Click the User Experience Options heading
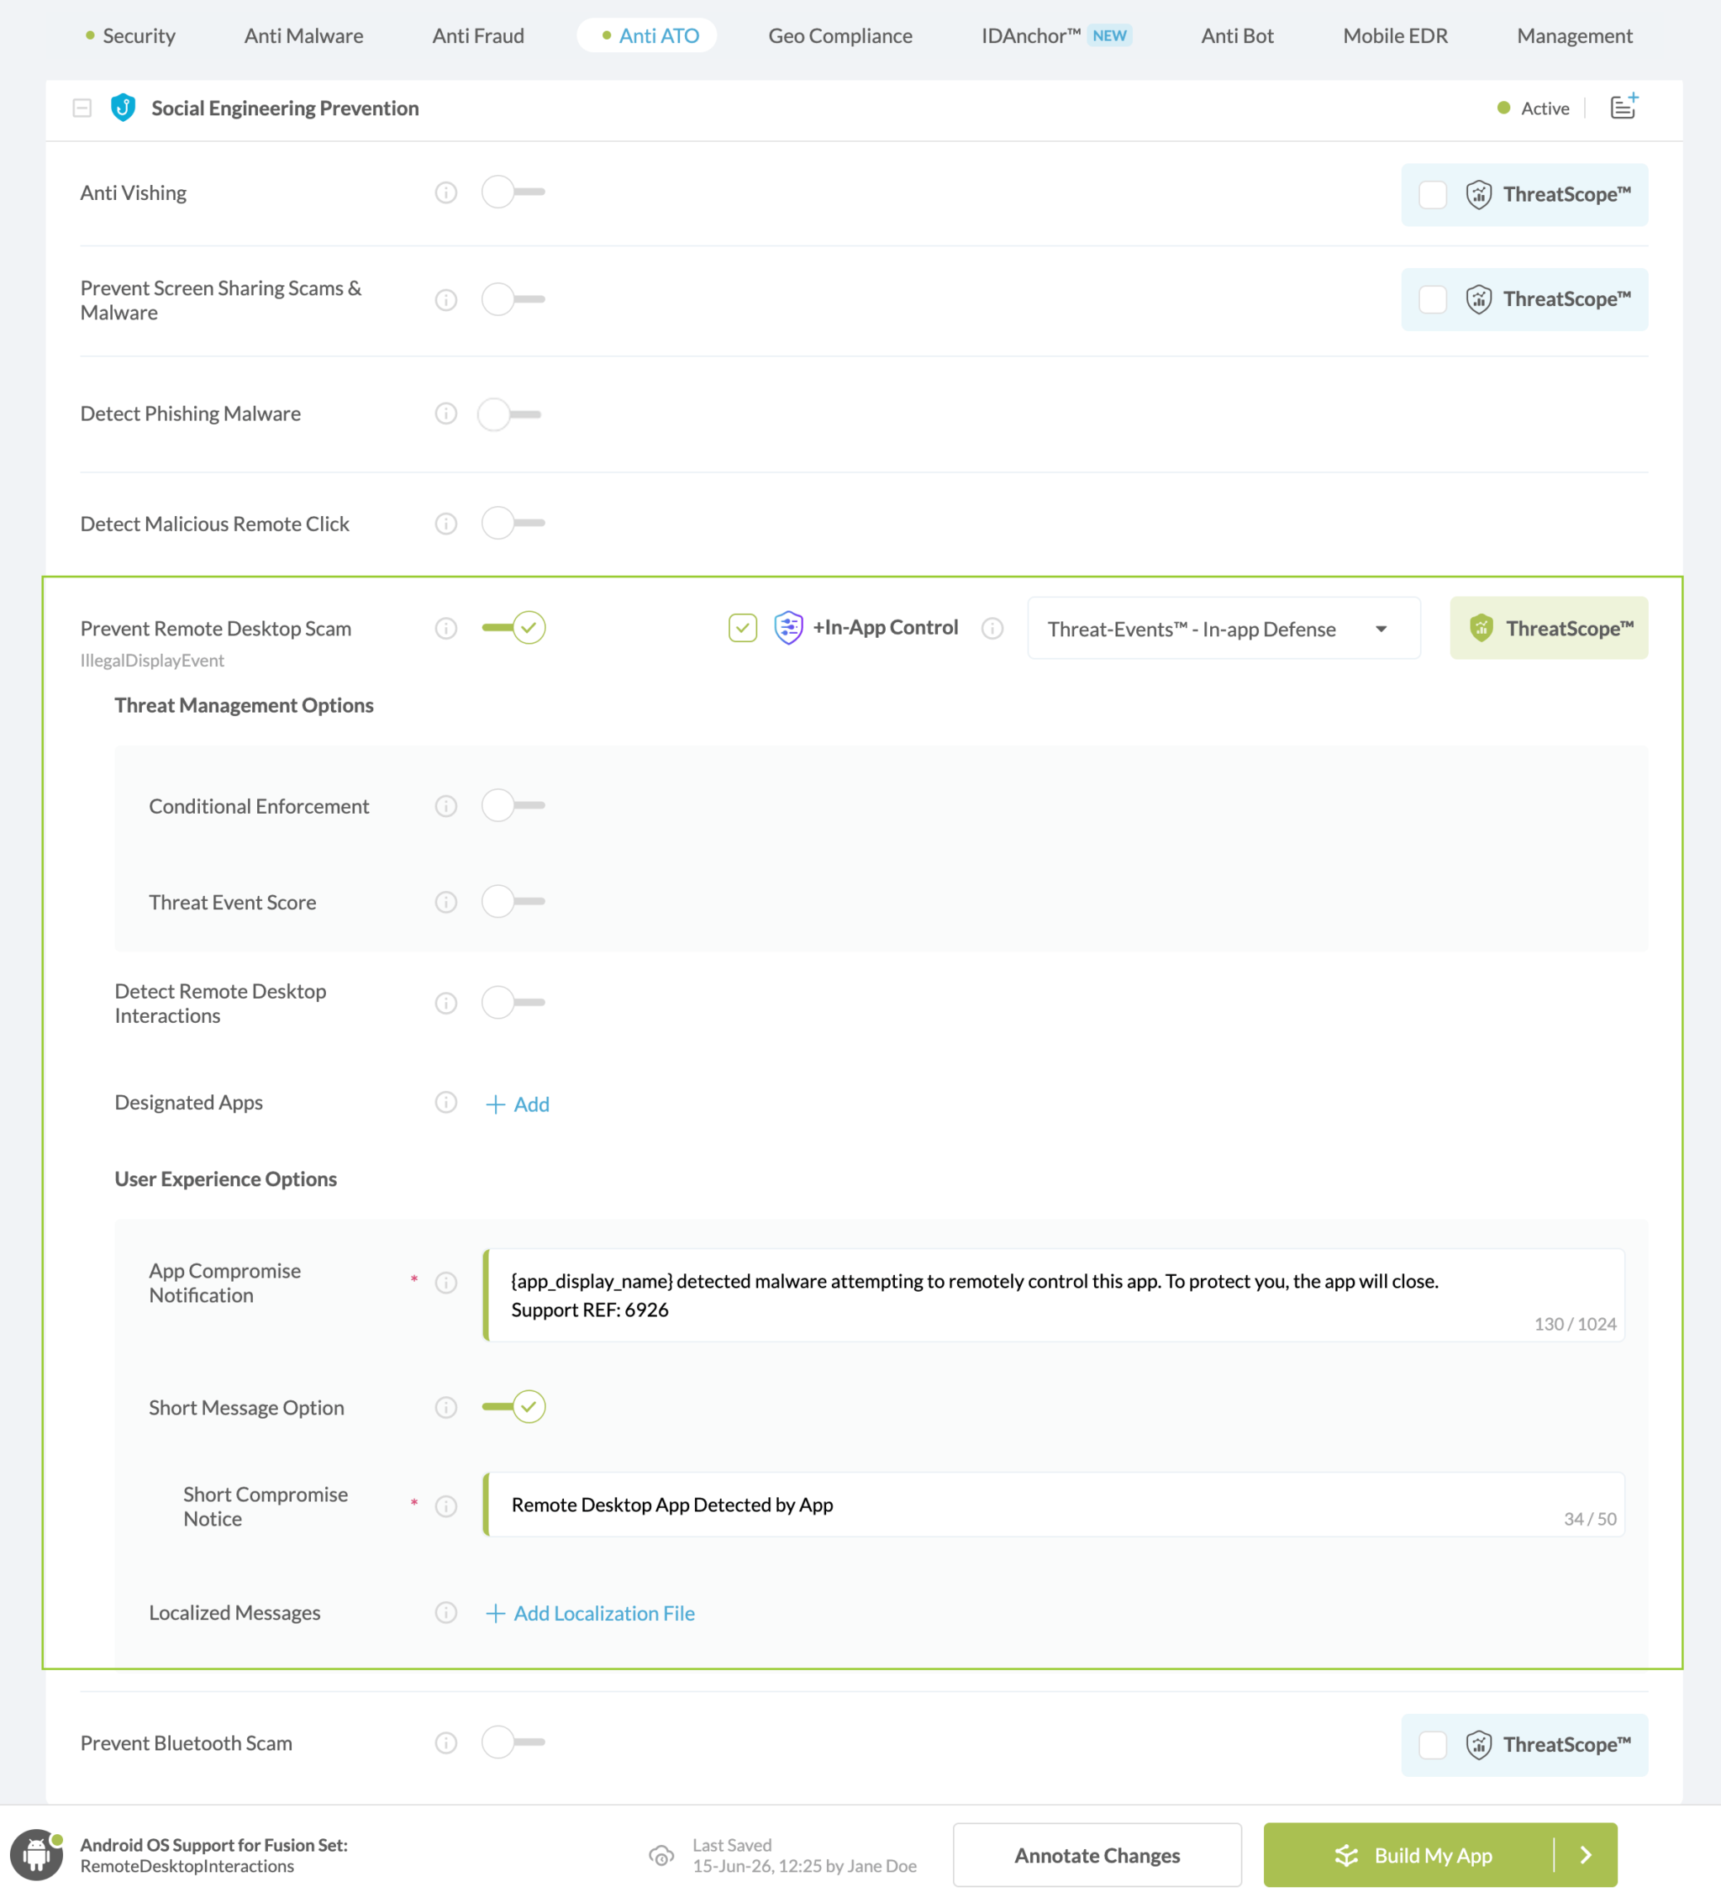The width and height of the screenshot is (1721, 1903). point(225,1179)
